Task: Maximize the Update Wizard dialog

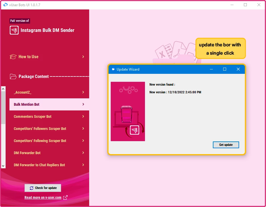Action: (225, 69)
